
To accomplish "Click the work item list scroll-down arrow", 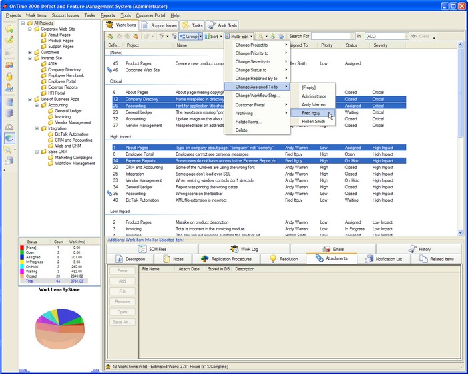I will pyautogui.click(x=460, y=232).
